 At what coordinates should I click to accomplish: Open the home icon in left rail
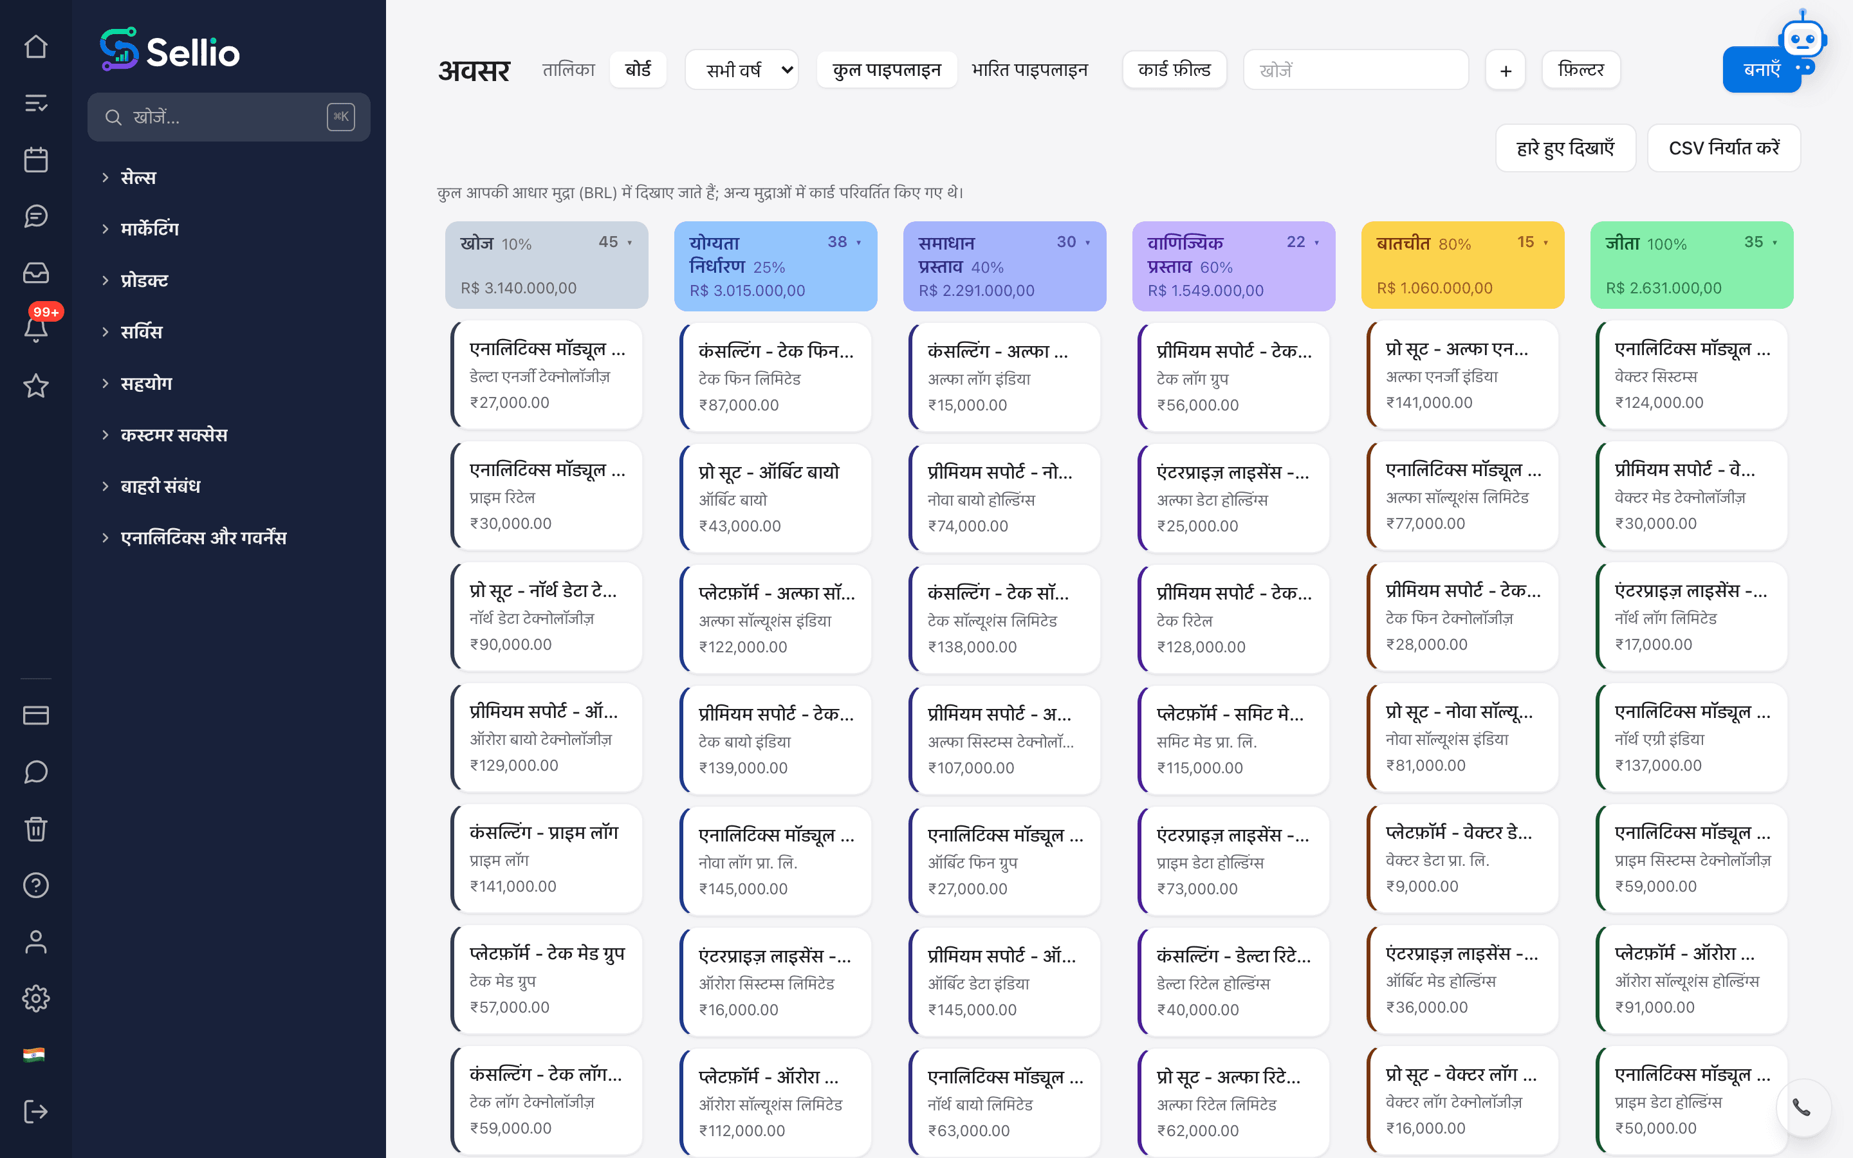pos(36,47)
